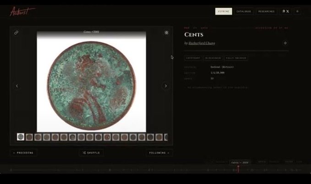Viewport: 311px width, 184px height.
Task: Go to previous image with left chevron
Action: 17,86
